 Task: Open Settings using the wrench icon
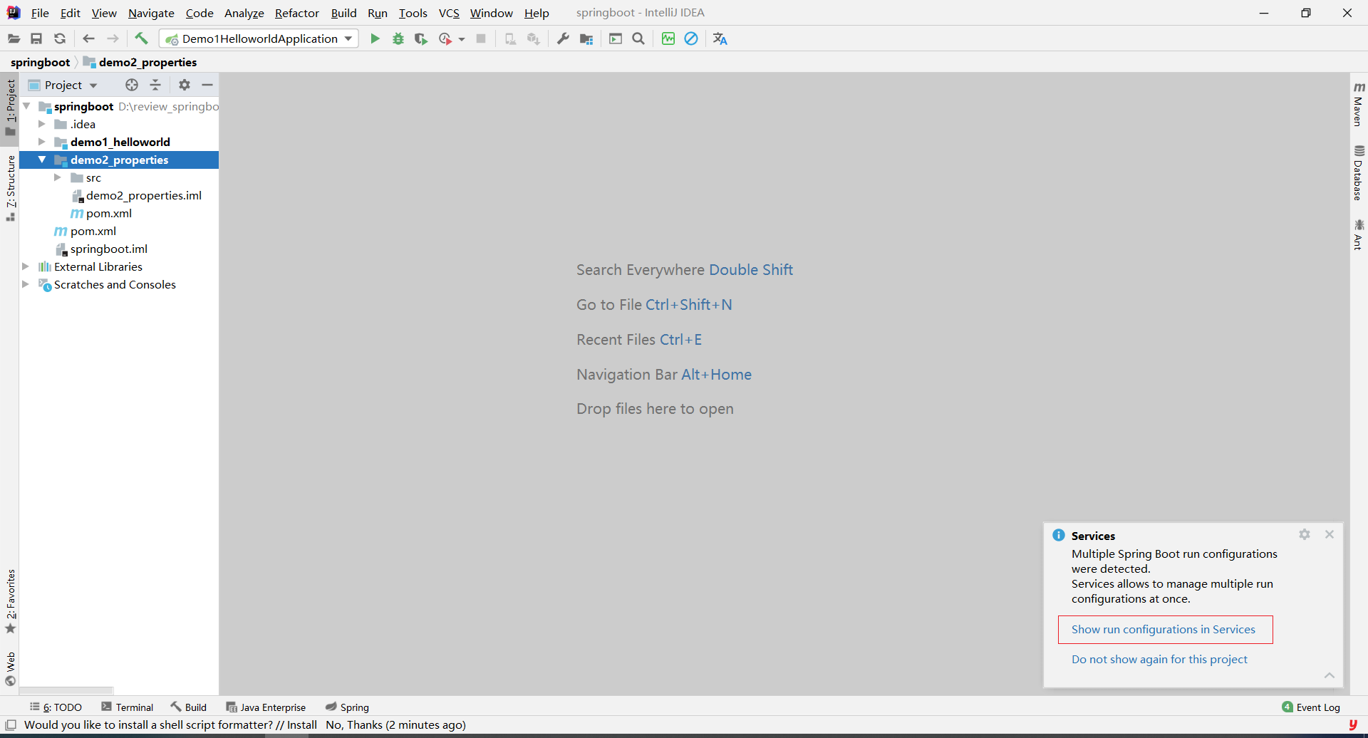563,39
